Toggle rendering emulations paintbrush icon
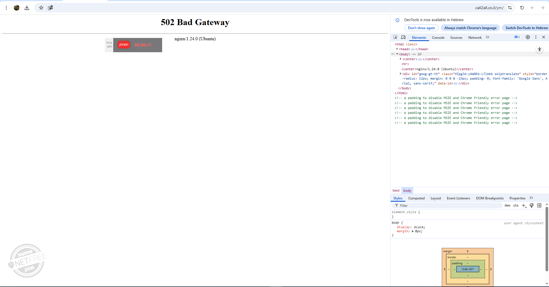The width and height of the screenshot is (549, 287). coord(532,205)
